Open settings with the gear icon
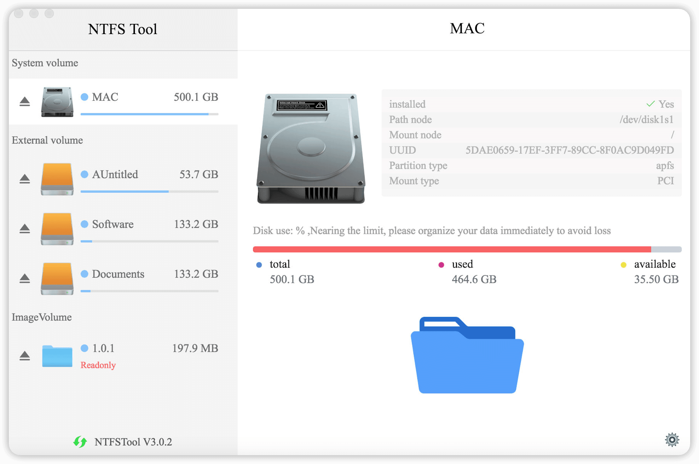Screen dimensions: 699x464 (672, 440)
